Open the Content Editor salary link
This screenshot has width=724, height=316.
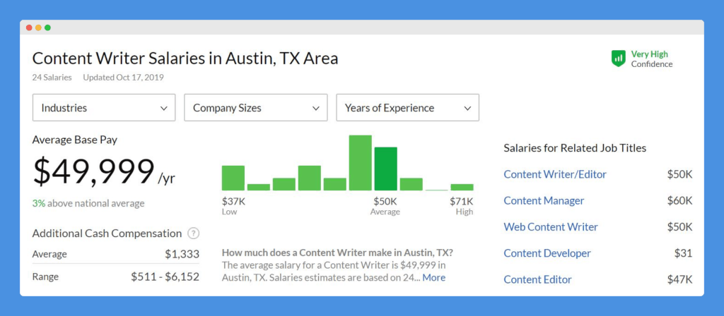pyautogui.click(x=537, y=279)
